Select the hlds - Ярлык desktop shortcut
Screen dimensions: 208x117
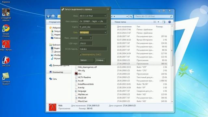(x=6, y=45)
